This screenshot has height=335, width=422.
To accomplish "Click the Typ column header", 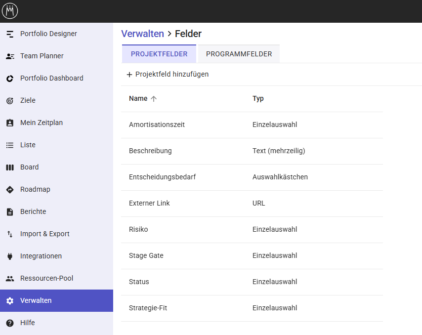I will click(258, 99).
